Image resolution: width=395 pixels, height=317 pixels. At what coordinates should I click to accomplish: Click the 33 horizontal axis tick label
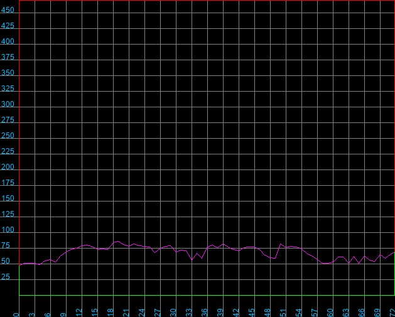tap(188, 313)
